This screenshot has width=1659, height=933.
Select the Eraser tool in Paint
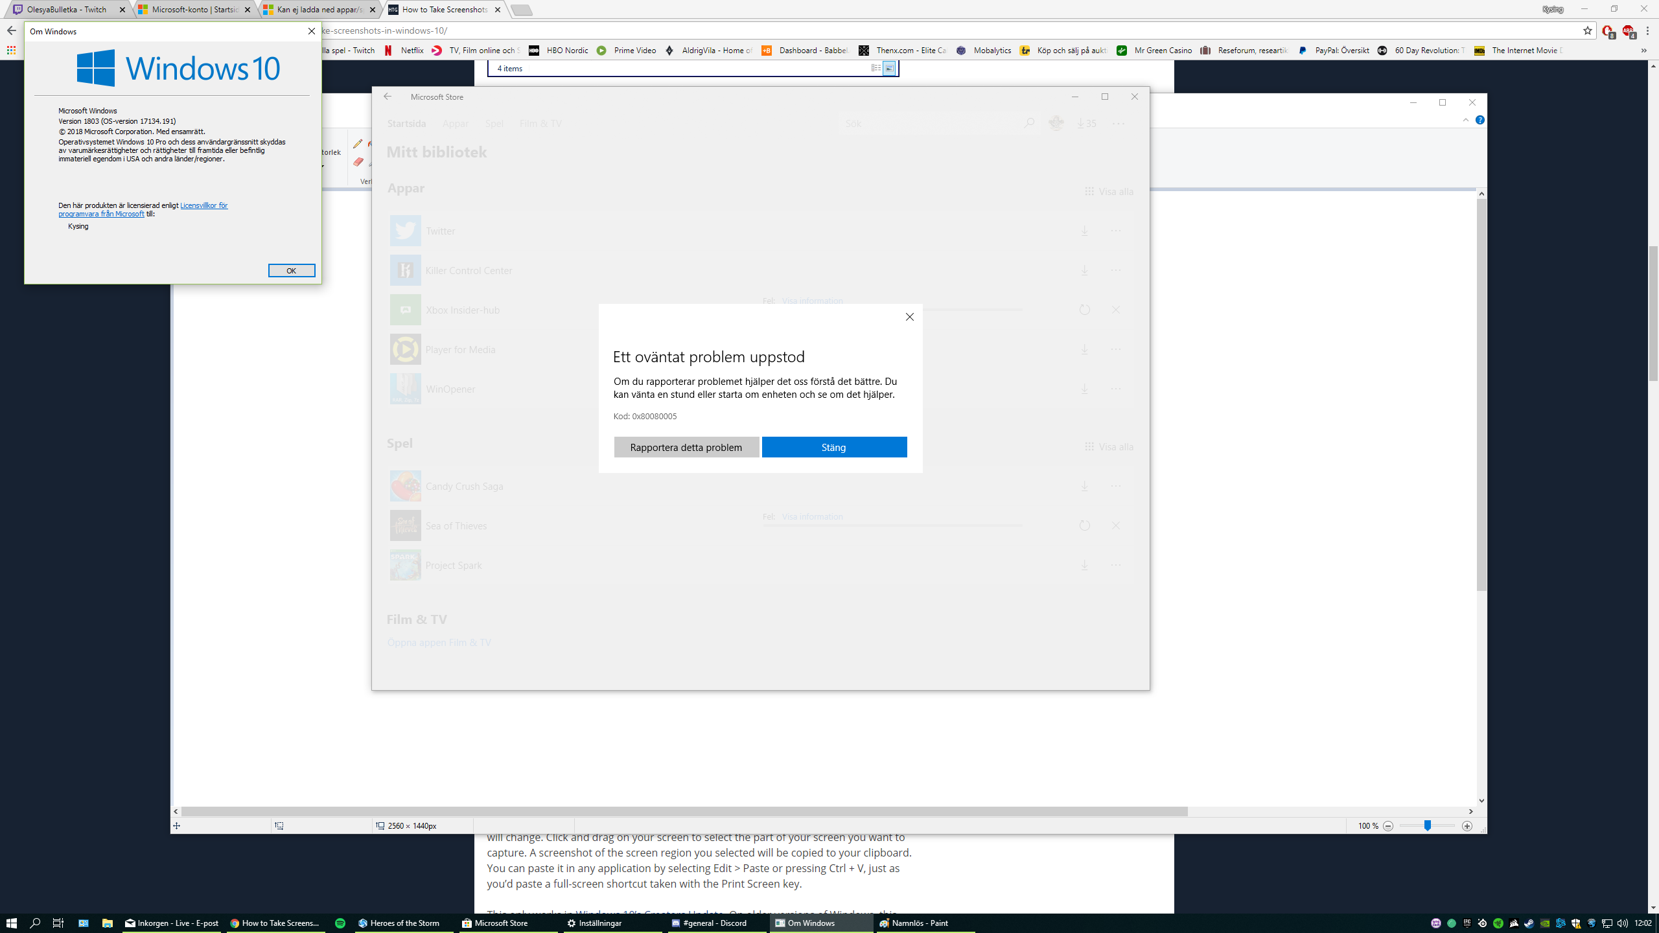[358, 162]
